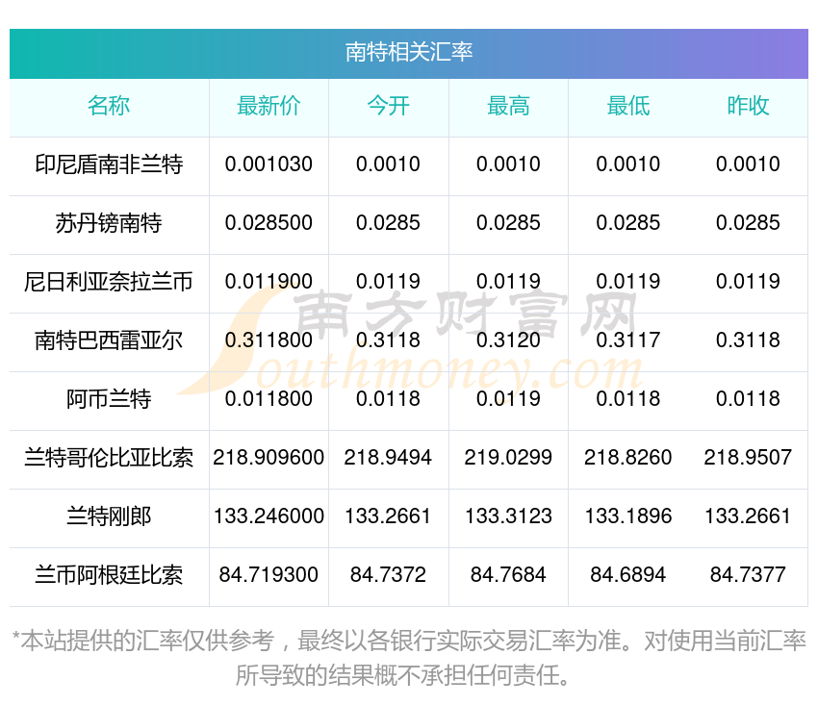Image resolution: width=818 pixels, height=705 pixels.
Task: Click the 133.3123 highest price cell
Action: pyautogui.click(x=508, y=516)
